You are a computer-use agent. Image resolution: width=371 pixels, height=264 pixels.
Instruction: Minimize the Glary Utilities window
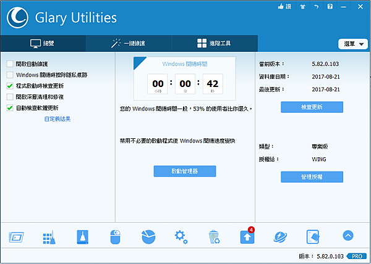point(344,7)
